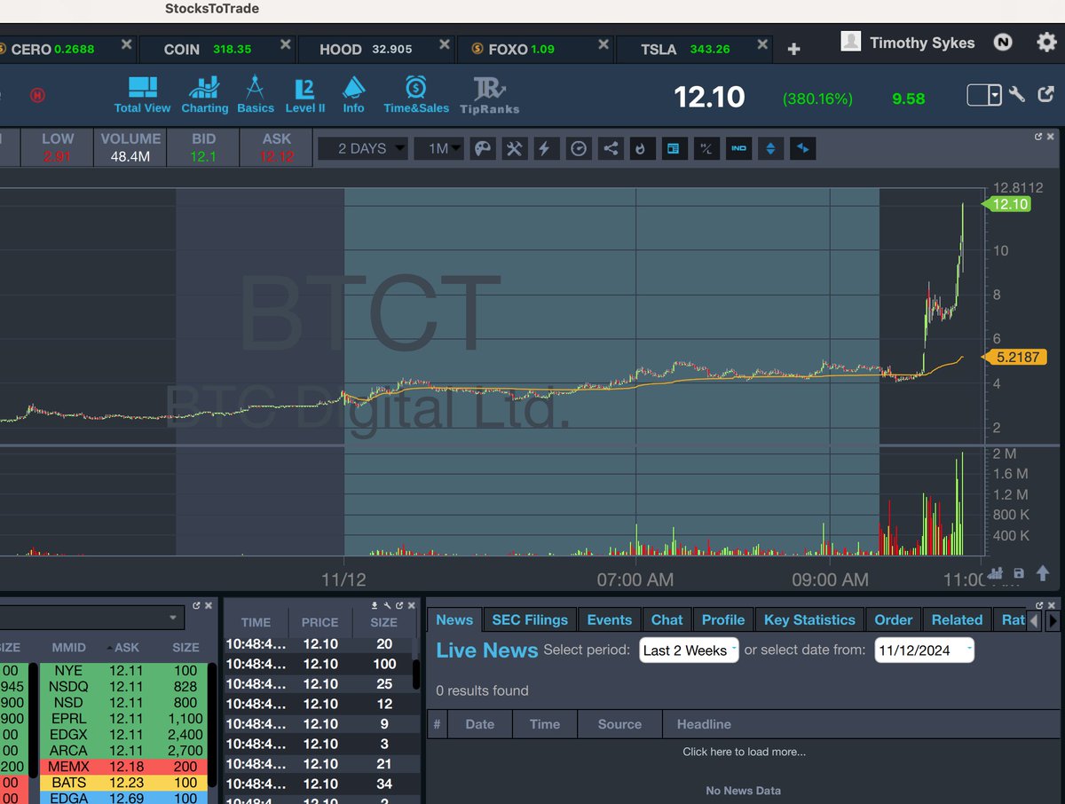Image resolution: width=1065 pixels, height=804 pixels.
Task: Click the chart bottom save disk icon
Action: (1019, 573)
